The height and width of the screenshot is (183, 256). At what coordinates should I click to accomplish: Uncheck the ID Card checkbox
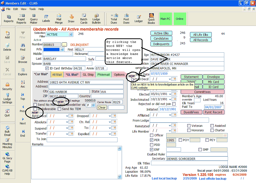(47, 68)
